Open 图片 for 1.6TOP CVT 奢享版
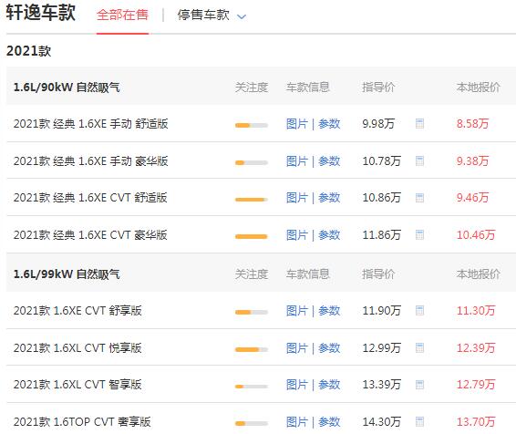 (297, 421)
